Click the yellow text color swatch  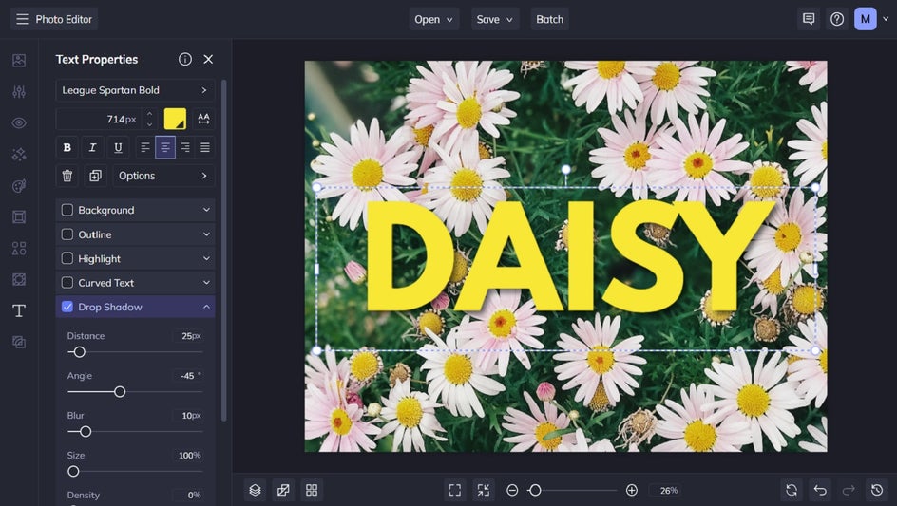point(175,119)
